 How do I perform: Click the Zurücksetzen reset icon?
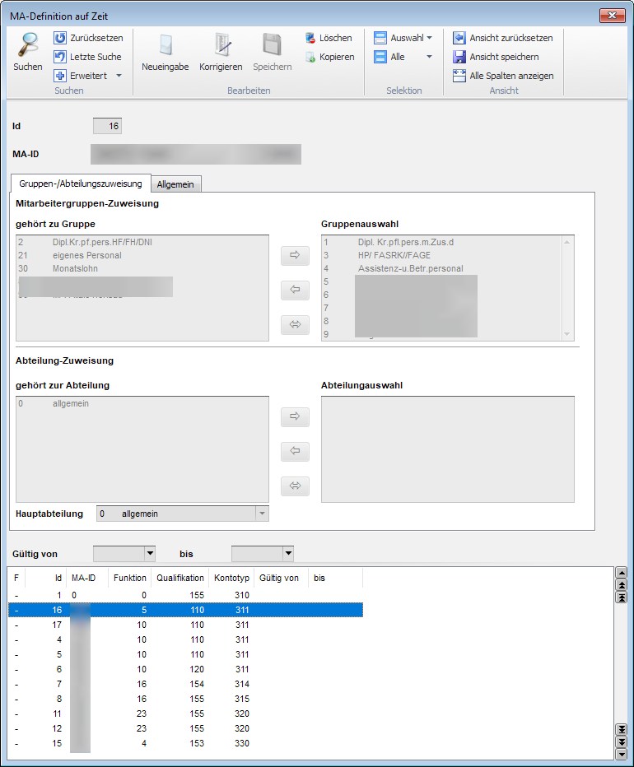pos(60,38)
